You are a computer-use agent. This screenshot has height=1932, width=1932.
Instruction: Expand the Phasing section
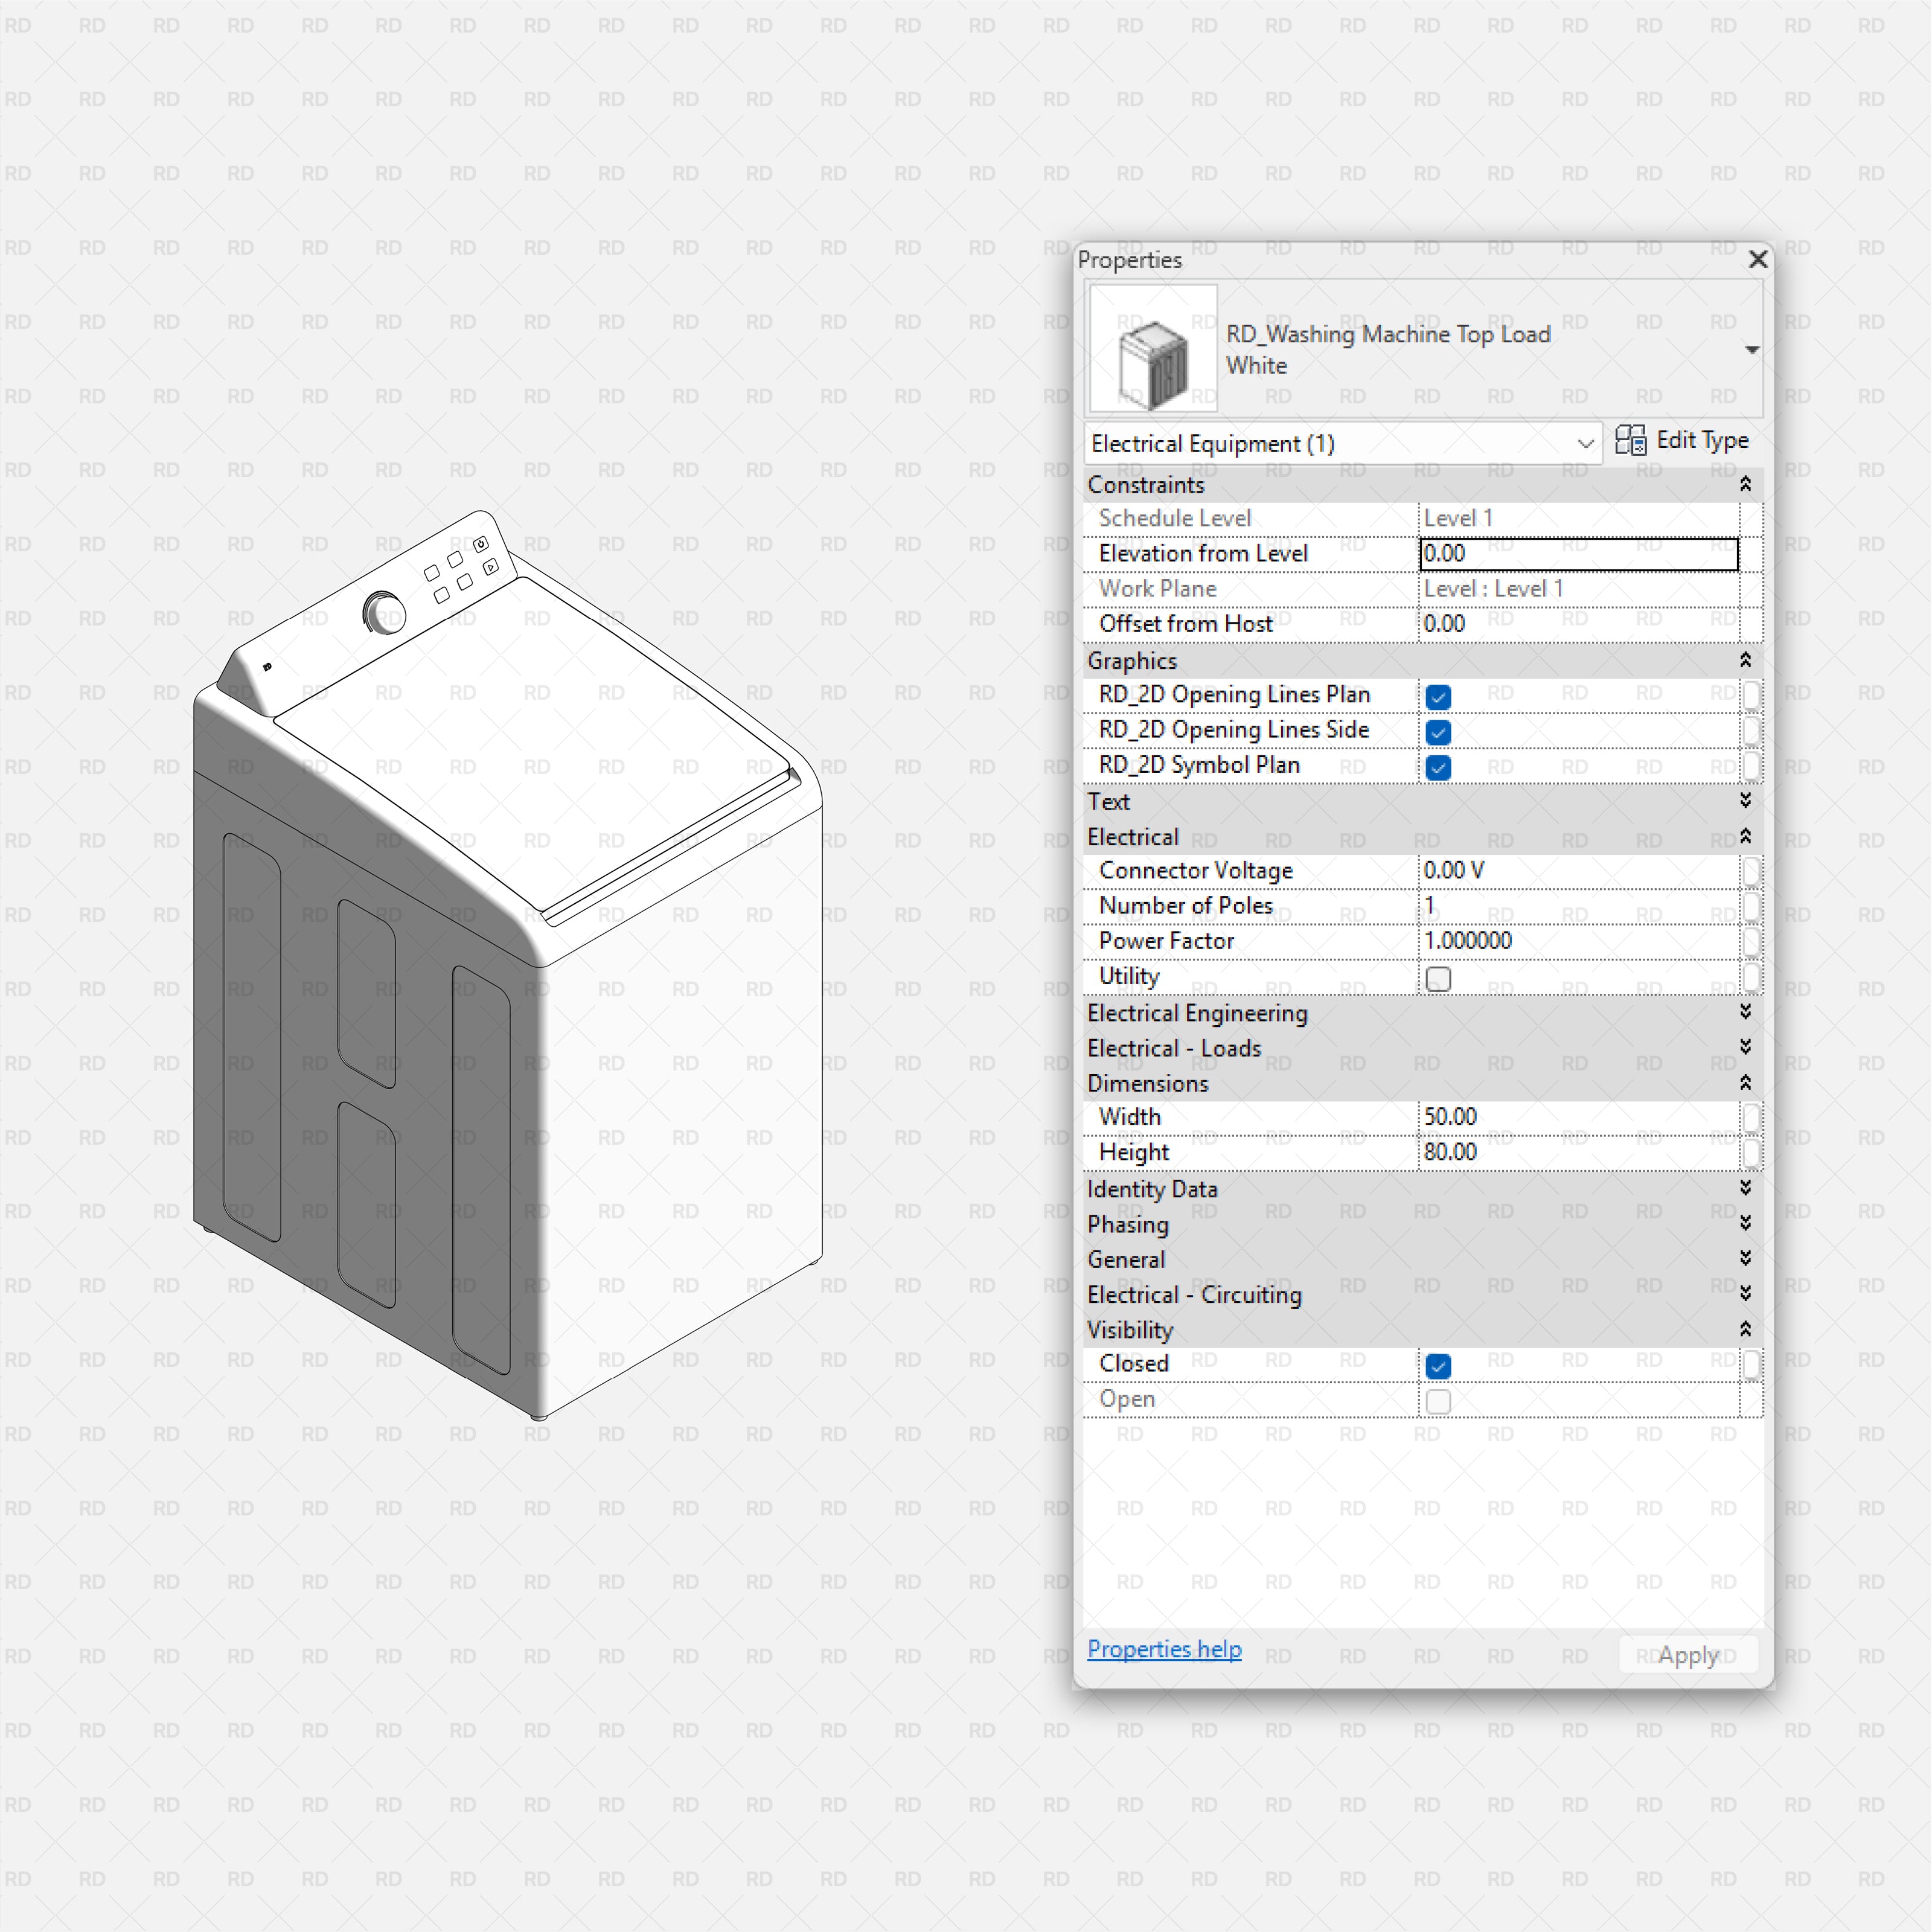pos(1745,1223)
